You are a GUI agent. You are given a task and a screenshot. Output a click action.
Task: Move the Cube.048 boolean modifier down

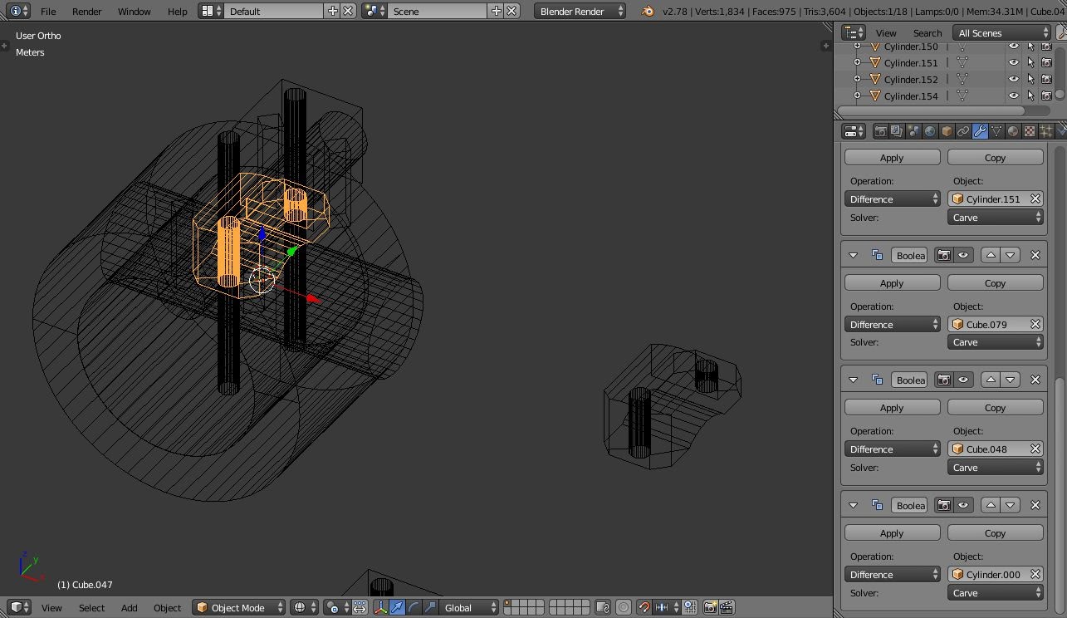coord(1011,380)
